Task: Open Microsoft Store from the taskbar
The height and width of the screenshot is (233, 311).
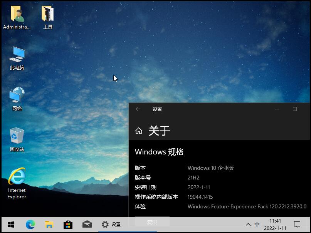Action: (68, 224)
